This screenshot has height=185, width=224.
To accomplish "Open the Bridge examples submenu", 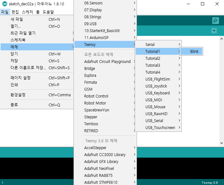I will tap(105, 68).
